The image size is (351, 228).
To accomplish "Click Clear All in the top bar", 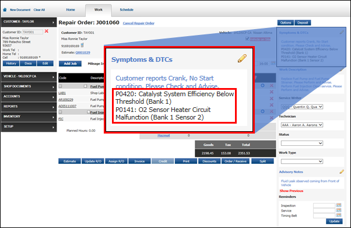I will click(x=39, y=10).
